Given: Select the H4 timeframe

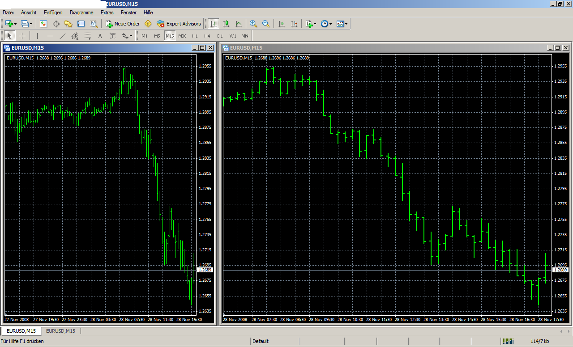Looking at the screenshot, I should 207,36.
